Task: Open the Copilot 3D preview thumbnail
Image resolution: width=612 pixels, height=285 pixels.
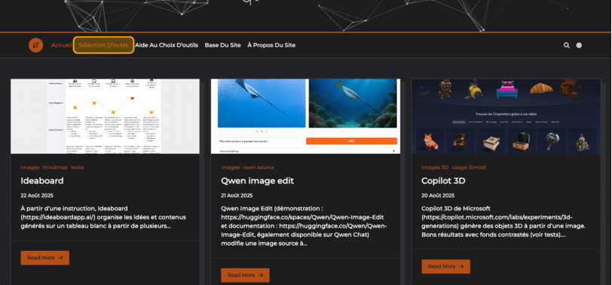Action: coord(506,116)
